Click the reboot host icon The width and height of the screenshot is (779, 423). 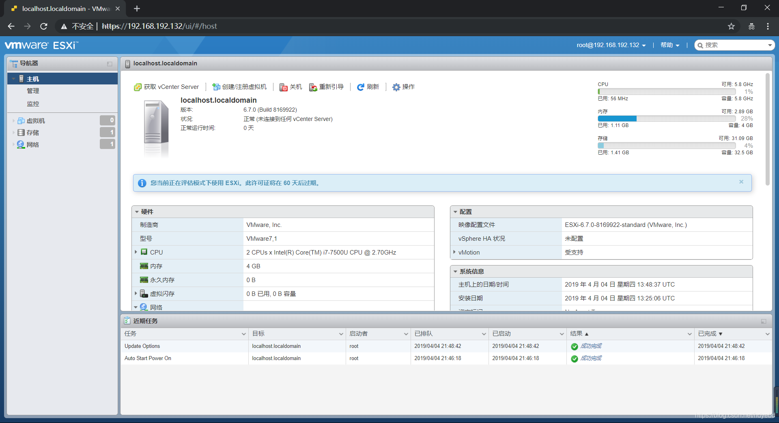coord(313,87)
